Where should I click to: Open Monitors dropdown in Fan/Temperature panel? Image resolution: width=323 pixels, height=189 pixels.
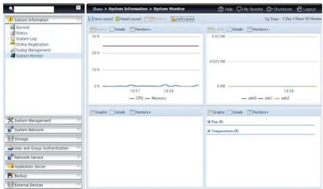coord(258,112)
